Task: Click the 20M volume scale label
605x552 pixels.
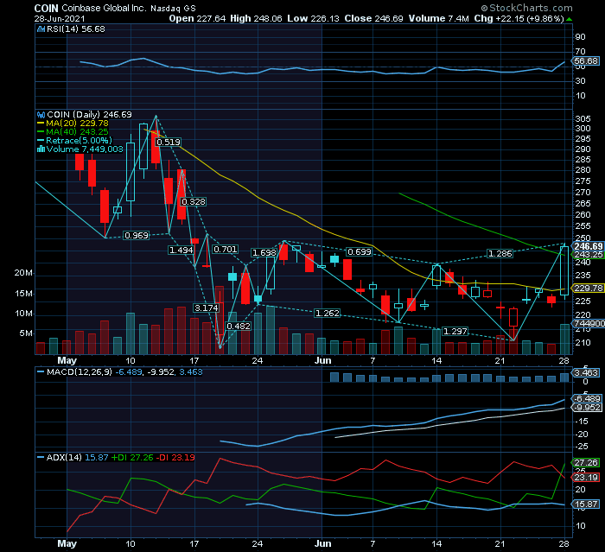Action: click(x=23, y=273)
